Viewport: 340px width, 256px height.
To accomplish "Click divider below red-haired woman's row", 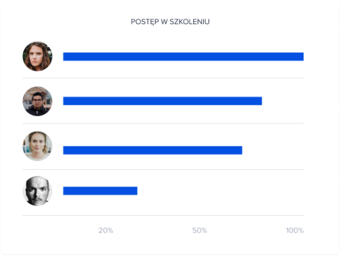I will coord(163,169).
